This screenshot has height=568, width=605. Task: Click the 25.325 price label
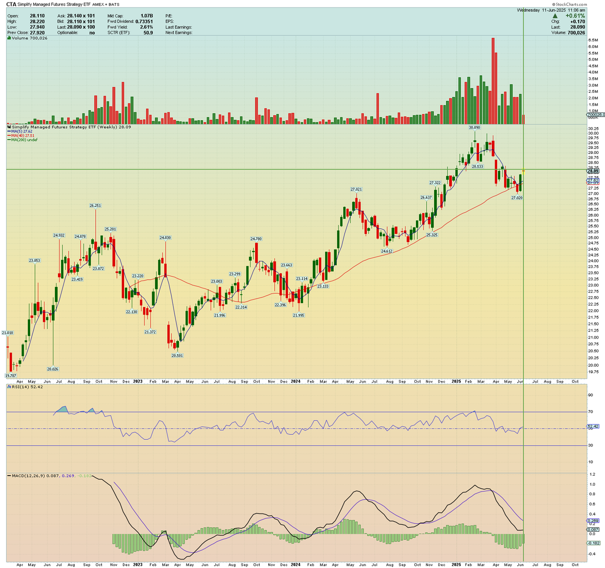[x=432, y=235]
